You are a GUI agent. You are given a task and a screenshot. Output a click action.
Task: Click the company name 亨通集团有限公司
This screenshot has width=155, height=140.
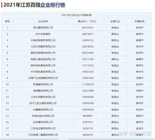(x=43, y=85)
